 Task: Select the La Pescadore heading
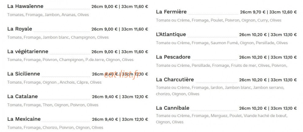(x=173, y=57)
